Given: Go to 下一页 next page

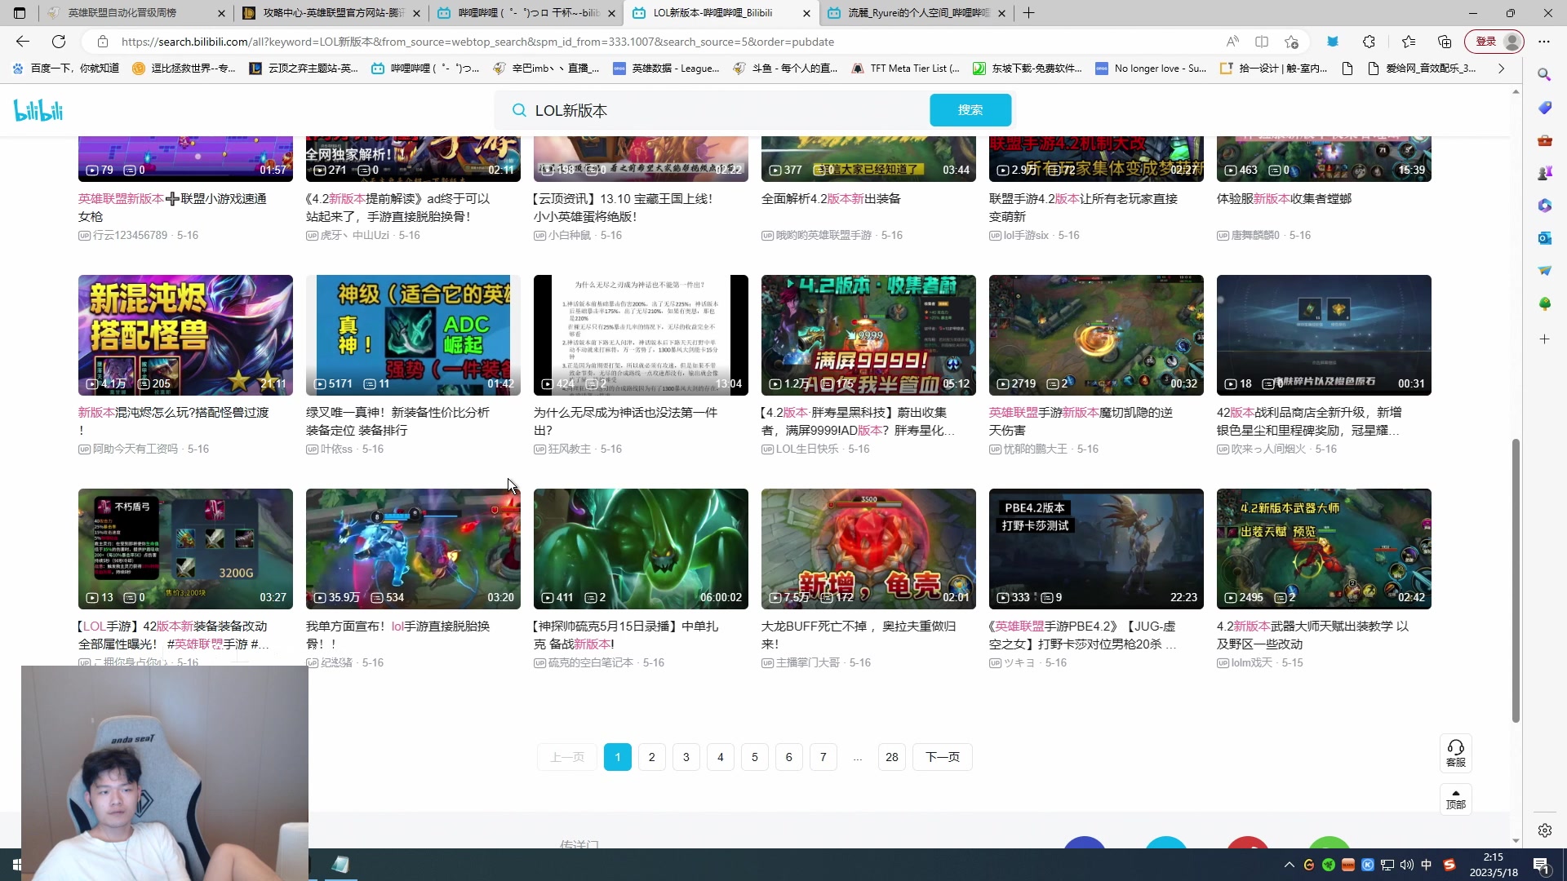Looking at the screenshot, I should pos(942,757).
